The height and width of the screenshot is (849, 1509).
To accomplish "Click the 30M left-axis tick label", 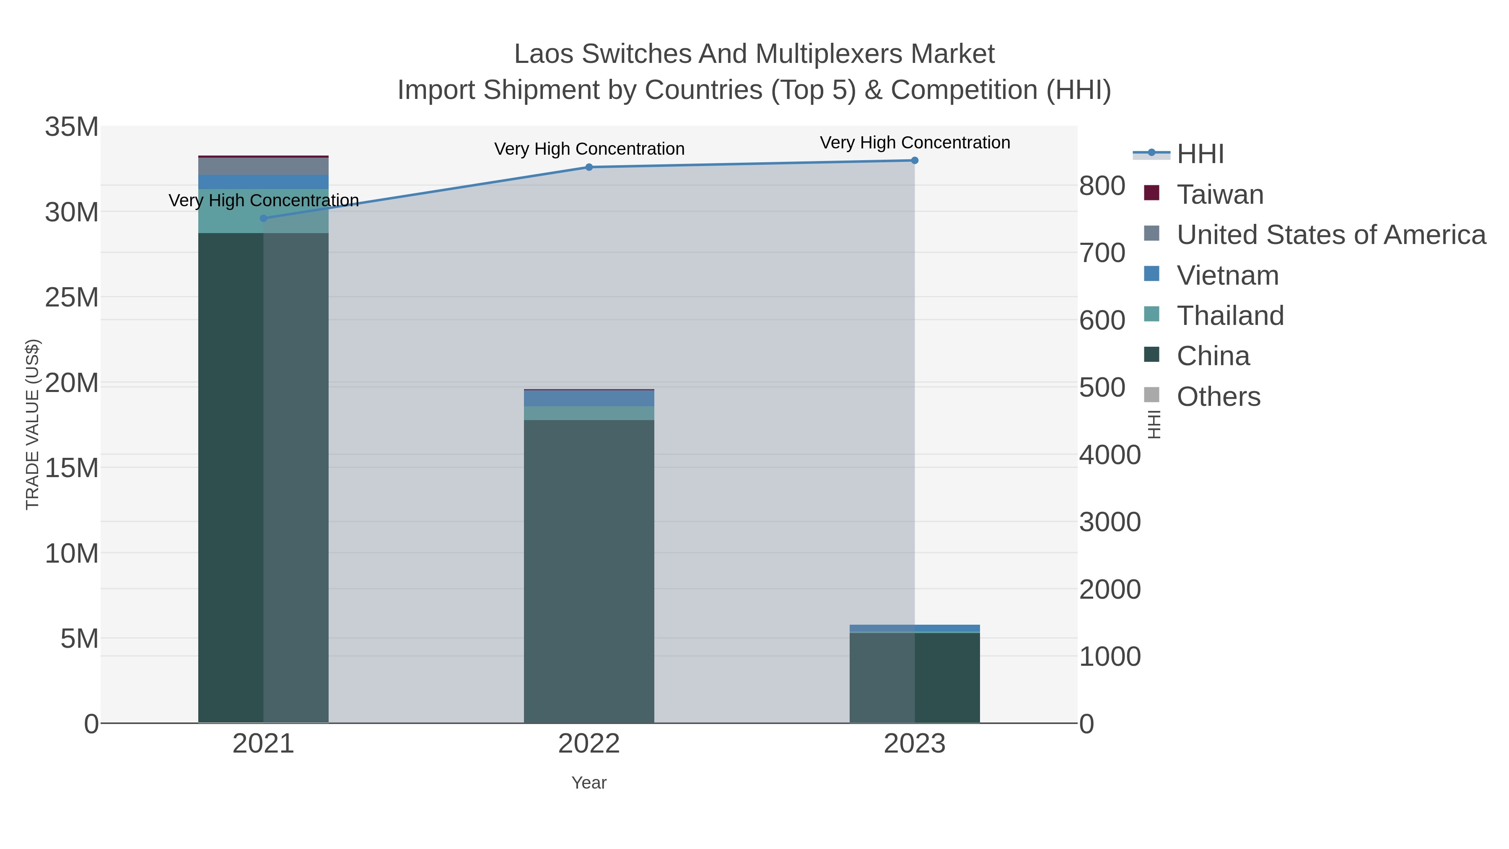I will tap(72, 213).
